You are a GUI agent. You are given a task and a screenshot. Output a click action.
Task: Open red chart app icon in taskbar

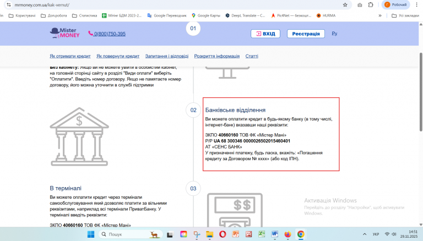(x=249, y=234)
